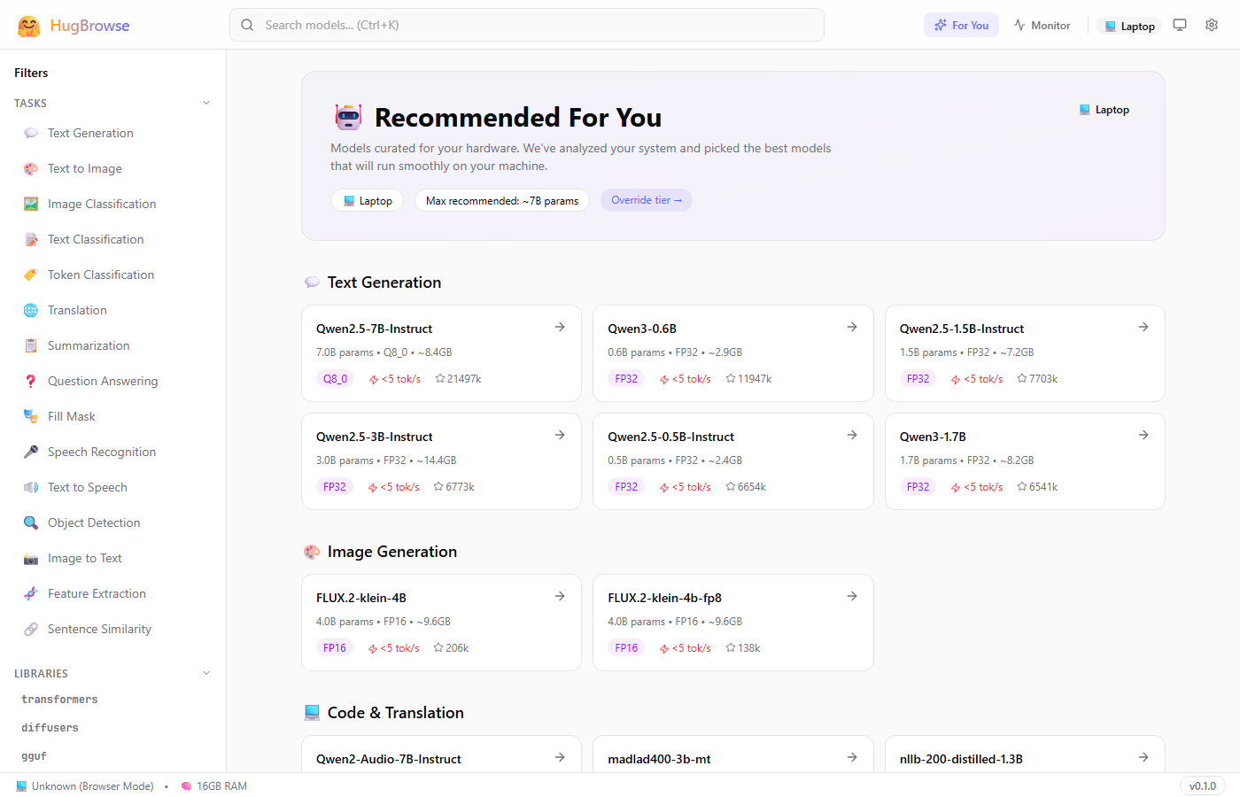Click the model search field

point(526,25)
